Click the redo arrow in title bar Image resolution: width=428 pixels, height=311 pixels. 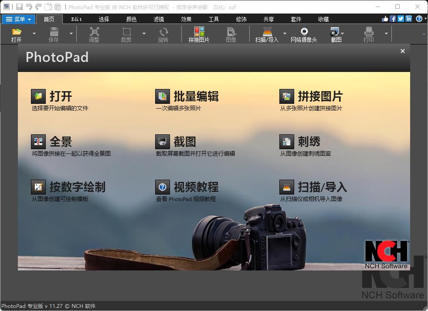[x=38, y=7]
